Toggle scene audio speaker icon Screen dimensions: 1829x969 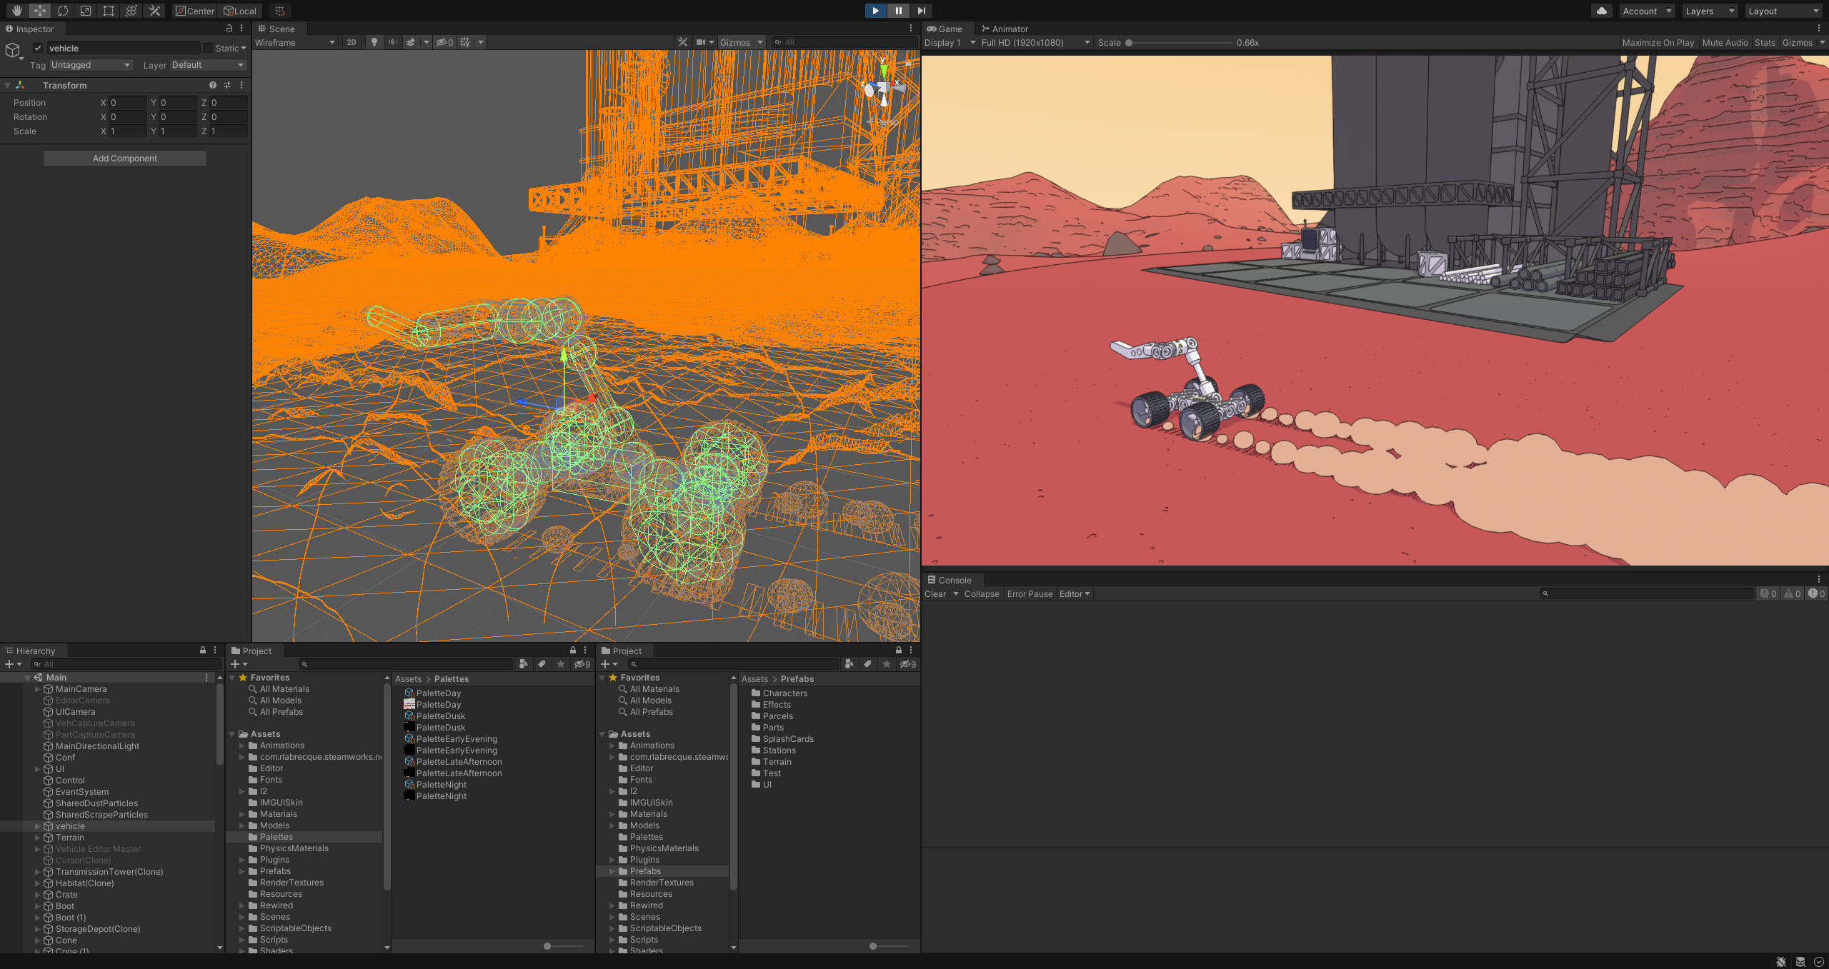pyautogui.click(x=392, y=42)
